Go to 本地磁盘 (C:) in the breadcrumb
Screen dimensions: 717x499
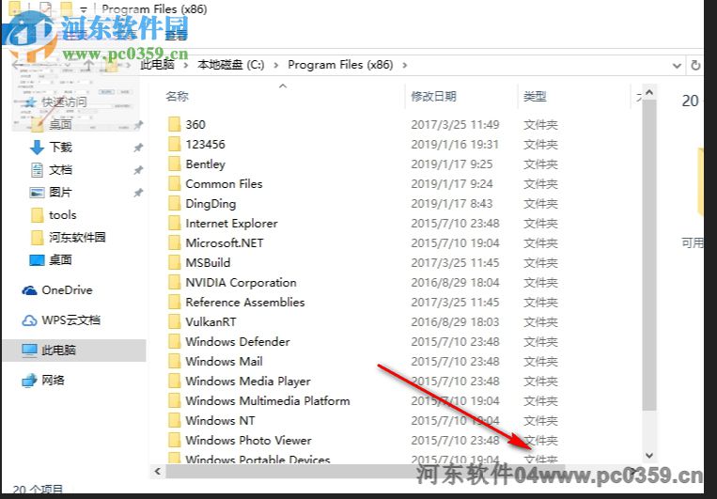pos(231,65)
